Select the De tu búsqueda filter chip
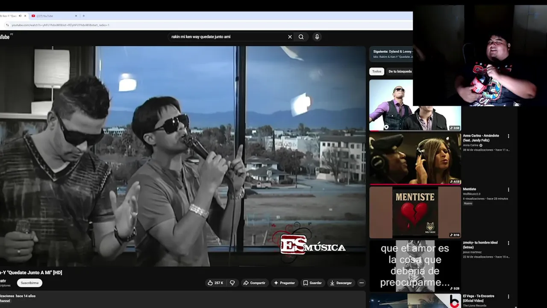Image resolution: width=547 pixels, height=308 pixels. pos(400,71)
